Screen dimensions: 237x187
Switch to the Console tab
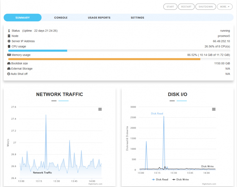click(61, 18)
